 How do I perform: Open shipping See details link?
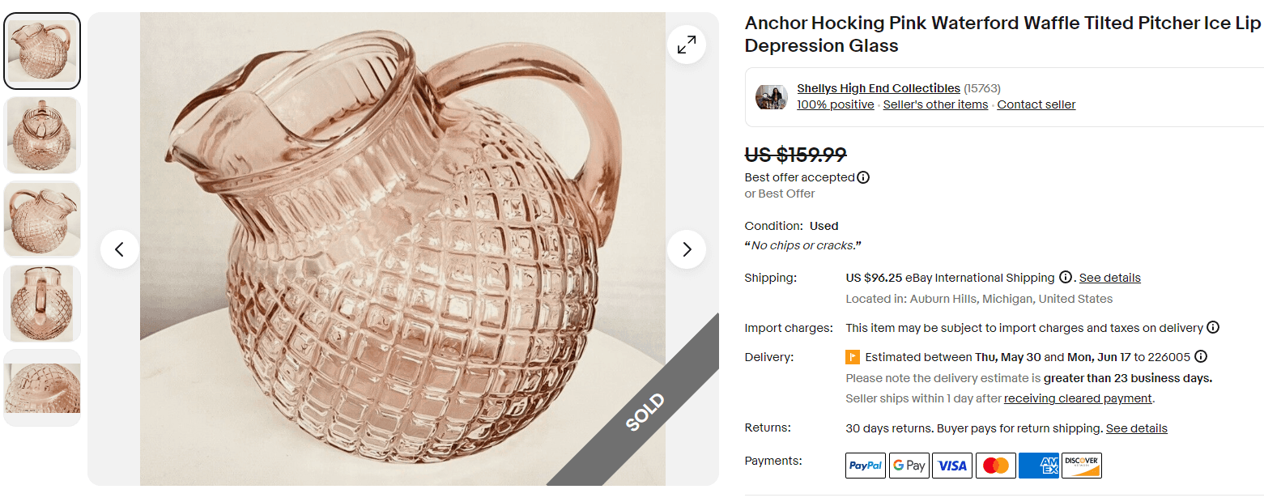click(x=1109, y=277)
